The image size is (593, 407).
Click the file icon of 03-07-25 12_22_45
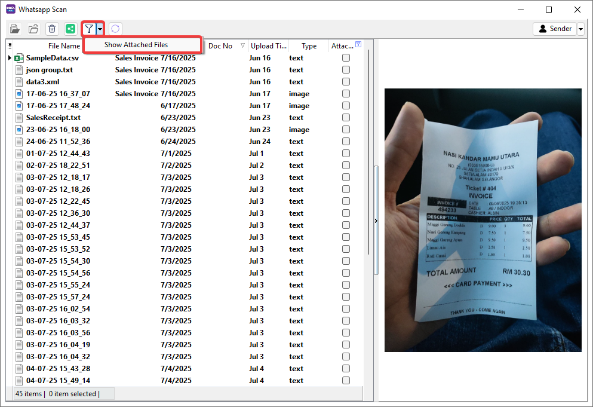19,201
